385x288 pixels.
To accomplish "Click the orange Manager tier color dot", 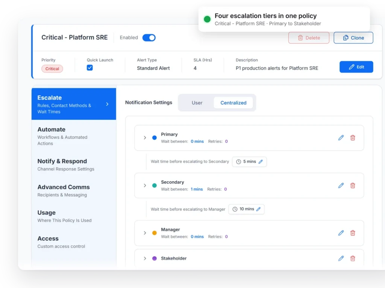I will pos(155,233).
